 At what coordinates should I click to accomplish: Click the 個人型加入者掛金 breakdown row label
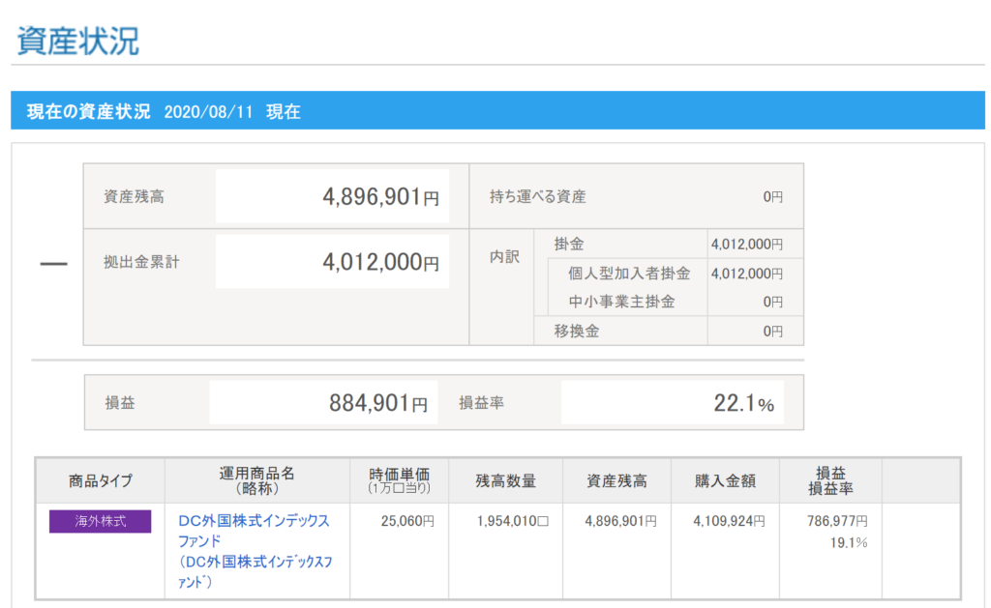tap(629, 274)
